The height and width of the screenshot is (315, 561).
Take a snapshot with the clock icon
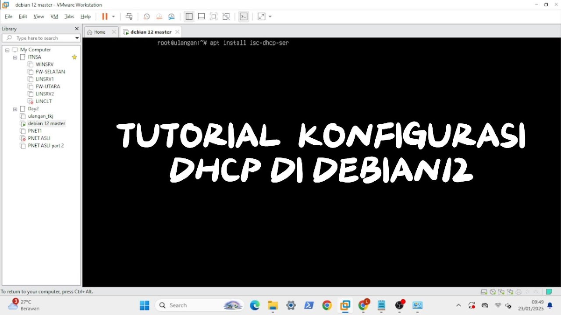pyautogui.click(x=147, y=17)
